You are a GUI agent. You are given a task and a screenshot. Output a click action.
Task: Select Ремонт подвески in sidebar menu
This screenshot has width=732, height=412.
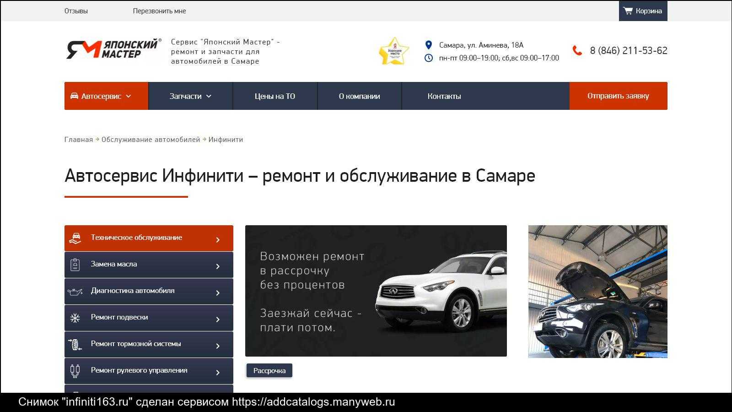pos(149,318)
